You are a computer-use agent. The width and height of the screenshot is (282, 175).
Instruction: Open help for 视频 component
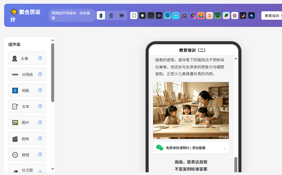40,138
